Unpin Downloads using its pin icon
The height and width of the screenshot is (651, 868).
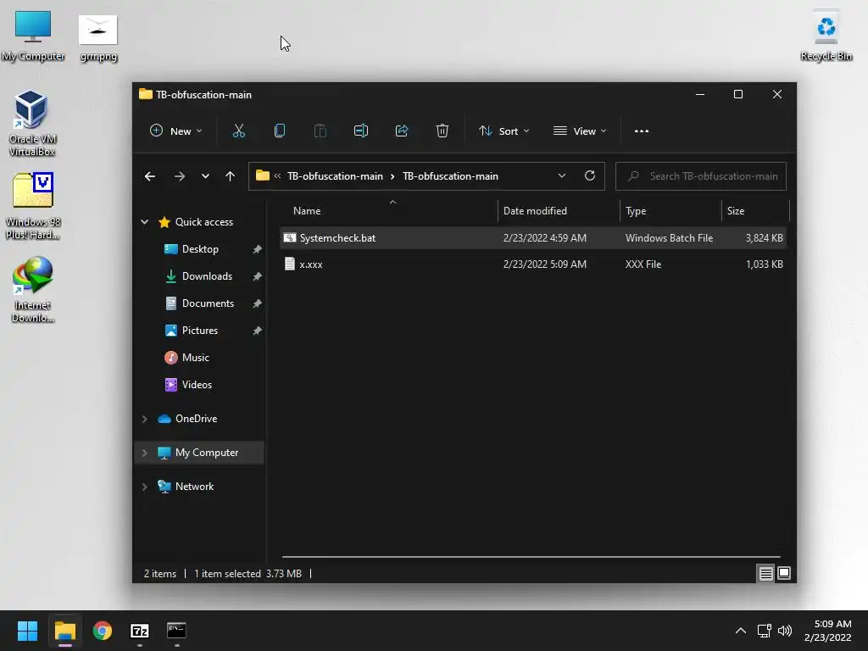pyautogui.click(x=258, y=277)
